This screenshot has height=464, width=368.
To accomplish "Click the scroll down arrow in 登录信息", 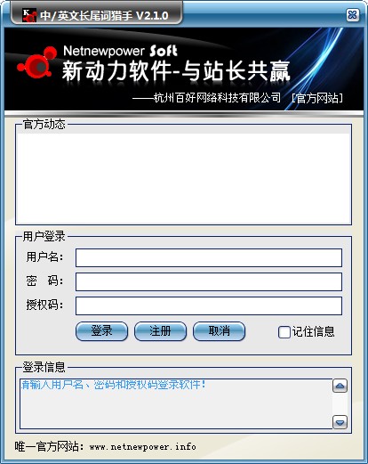I will click(x=340, y=422).
